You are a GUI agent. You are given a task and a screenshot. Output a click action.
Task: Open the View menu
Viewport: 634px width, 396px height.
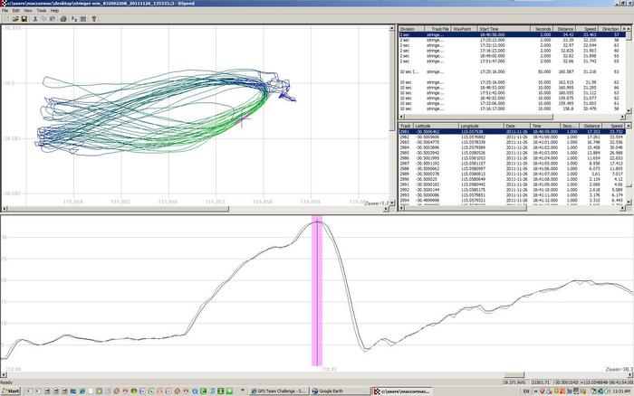pos(29,10)
